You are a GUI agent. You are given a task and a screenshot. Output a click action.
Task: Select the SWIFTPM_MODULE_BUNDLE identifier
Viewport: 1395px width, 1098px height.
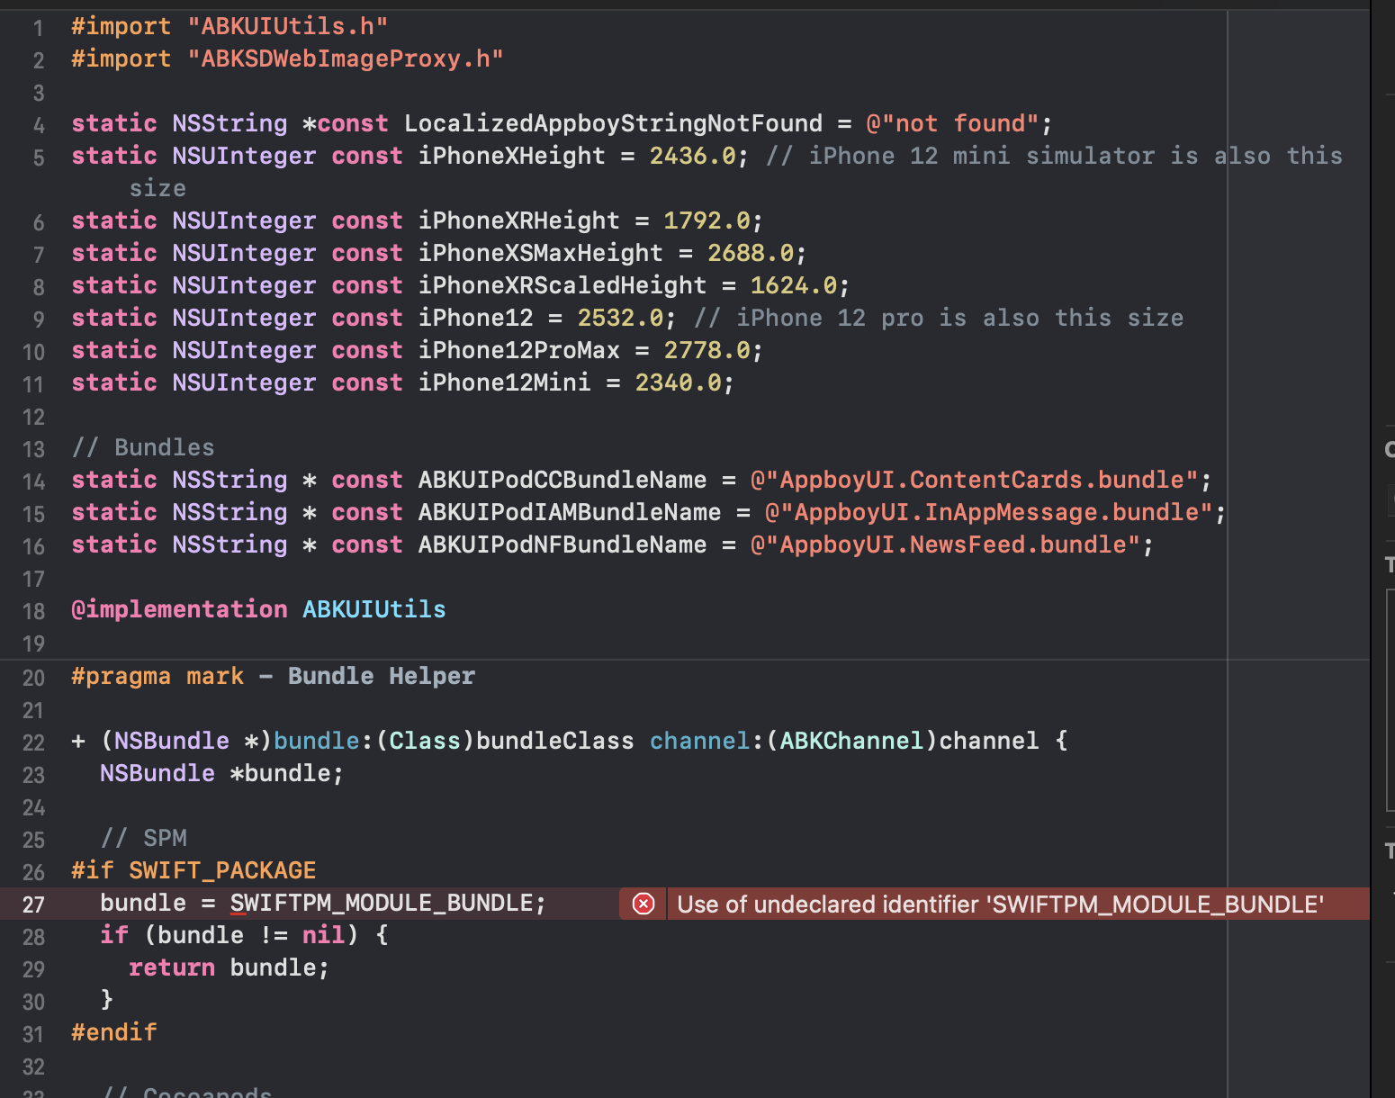(x=387, y=903)
